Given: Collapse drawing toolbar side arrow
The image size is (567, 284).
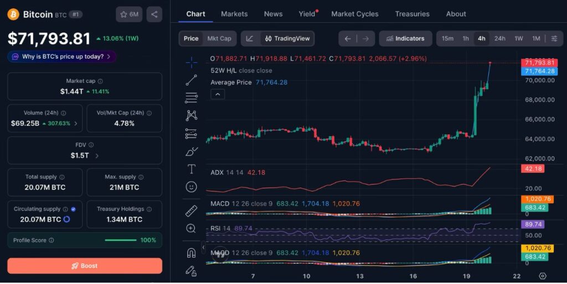Looking at the screenshot, I should click(203, 247).
